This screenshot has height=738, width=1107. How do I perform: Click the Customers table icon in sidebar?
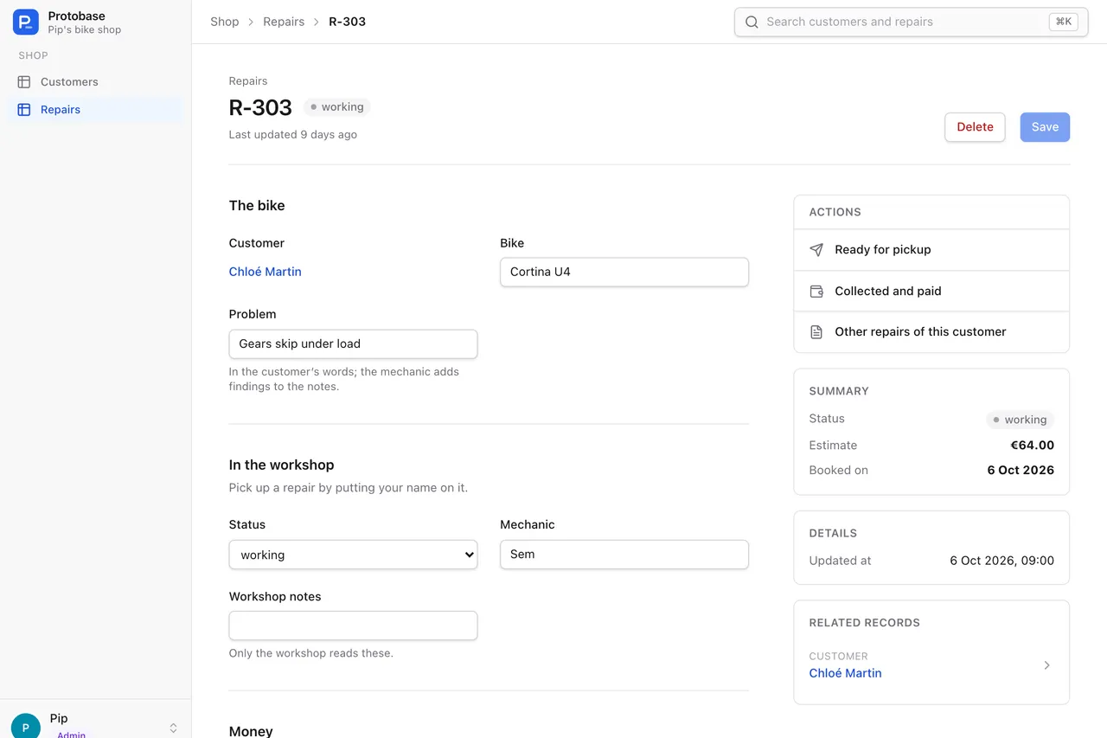tap(24, 82)
